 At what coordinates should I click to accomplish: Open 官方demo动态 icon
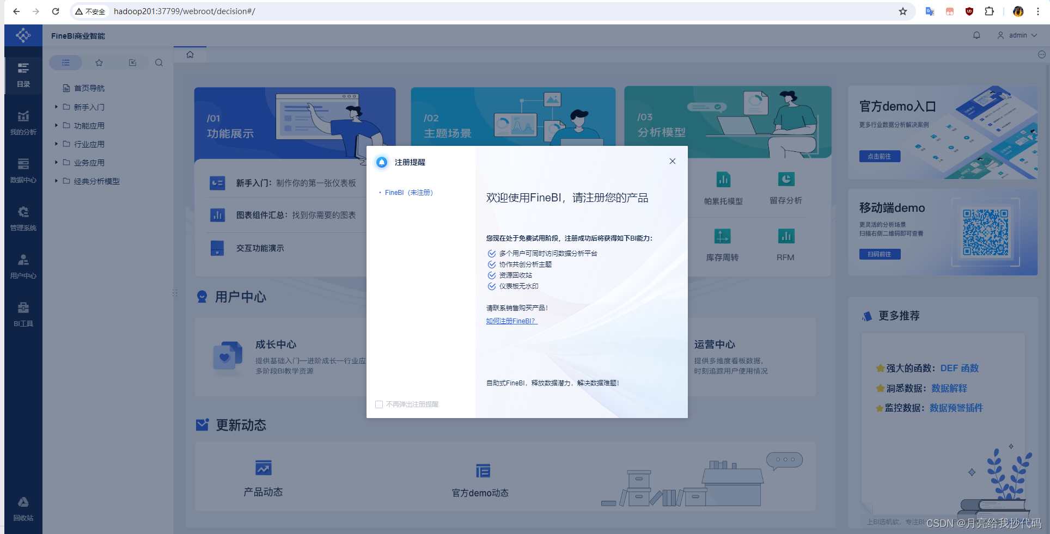[483, 471]
